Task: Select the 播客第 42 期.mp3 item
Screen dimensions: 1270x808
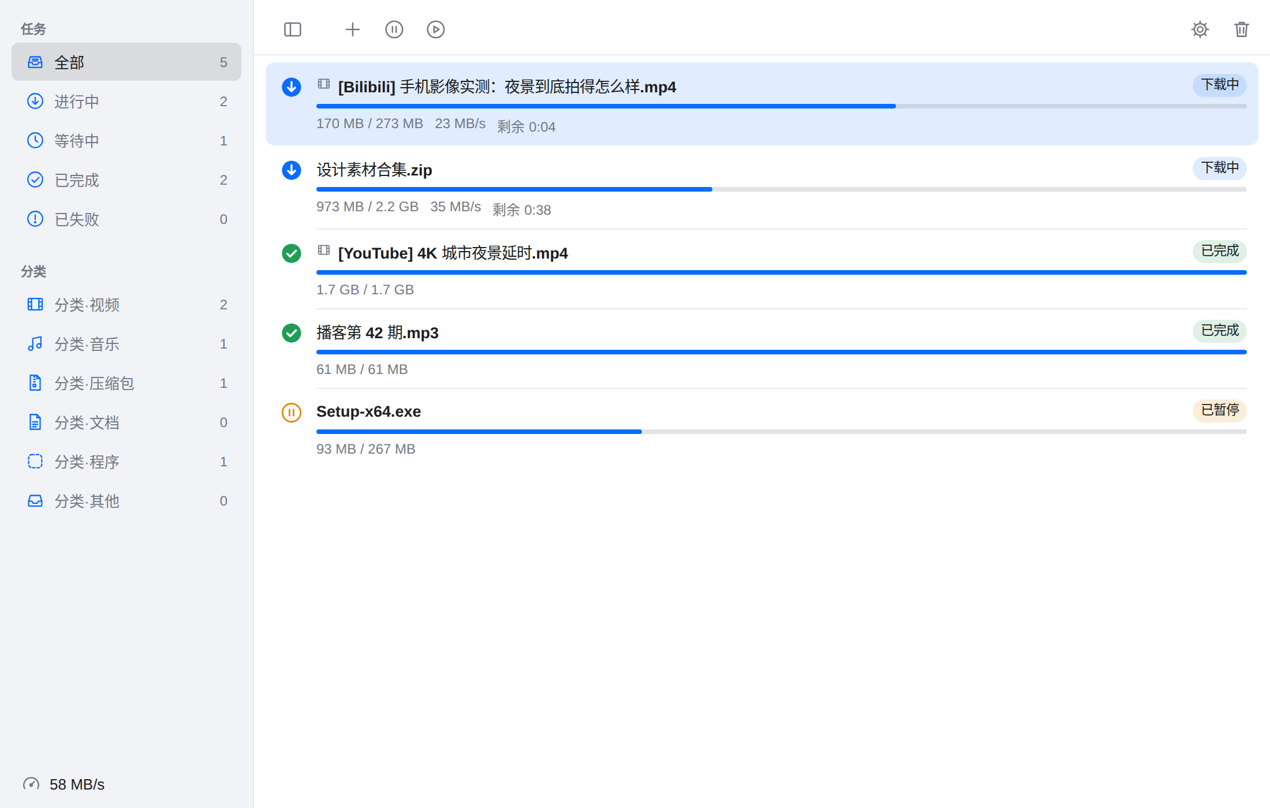Action: 762,349
